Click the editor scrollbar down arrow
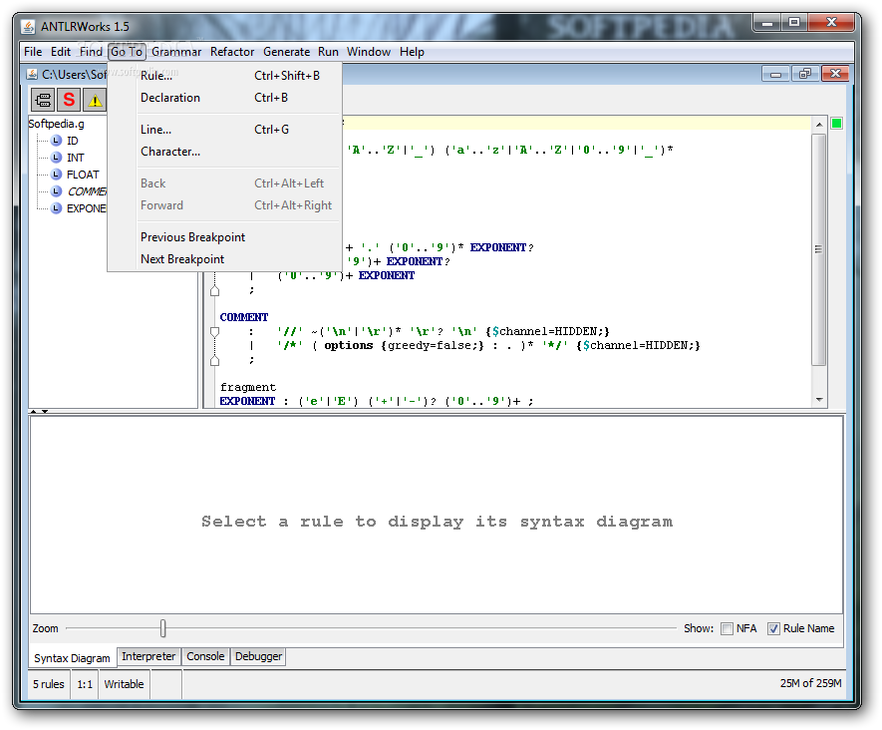 [819, 400]
